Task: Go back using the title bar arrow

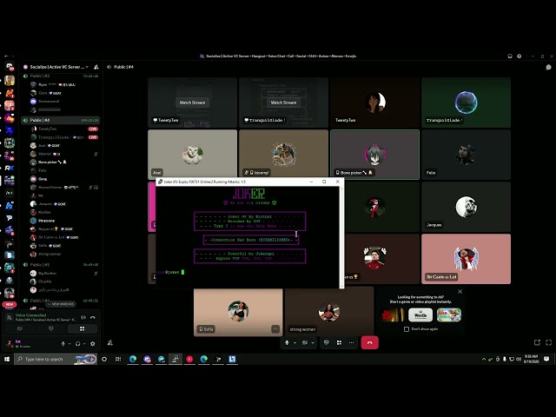Action: point(6,56)
